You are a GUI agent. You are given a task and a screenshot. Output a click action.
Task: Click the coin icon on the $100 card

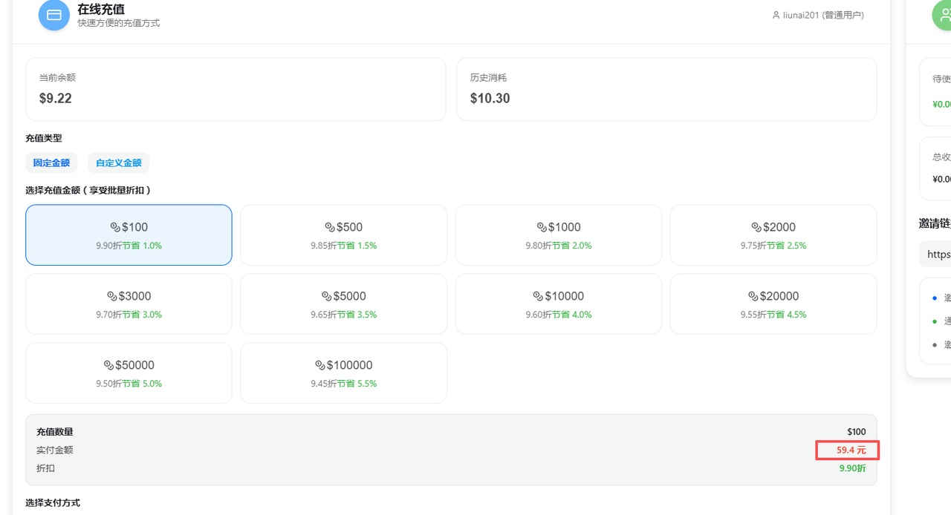point(115,227)
